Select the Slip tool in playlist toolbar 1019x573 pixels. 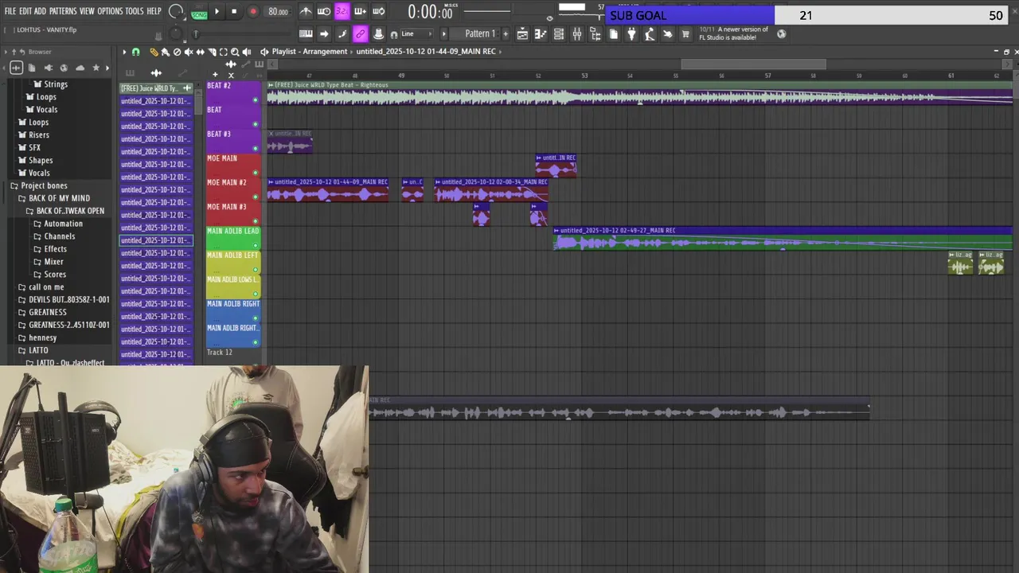pyautogui.click(x=200, y=52)
